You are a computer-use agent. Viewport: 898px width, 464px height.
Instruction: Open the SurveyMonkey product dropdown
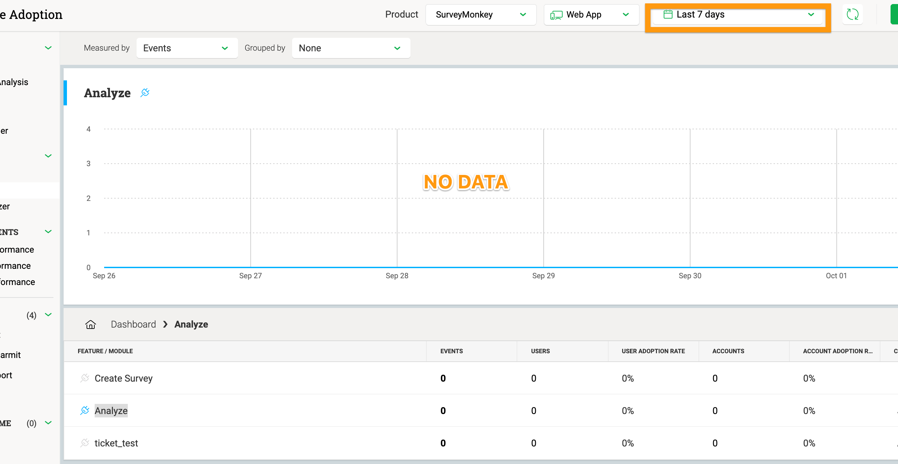pyautogui.click(x=481, y=15)
